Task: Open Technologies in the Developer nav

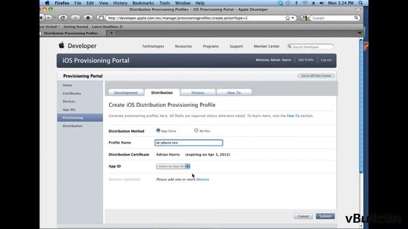Action: (153, 46)
